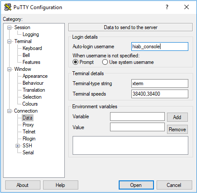
Task: Click the Cancel button
Action: click(174, 185)
